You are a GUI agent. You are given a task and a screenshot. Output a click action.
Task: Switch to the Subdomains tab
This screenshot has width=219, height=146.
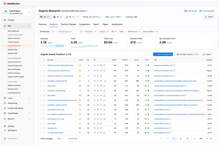point(117,24)
